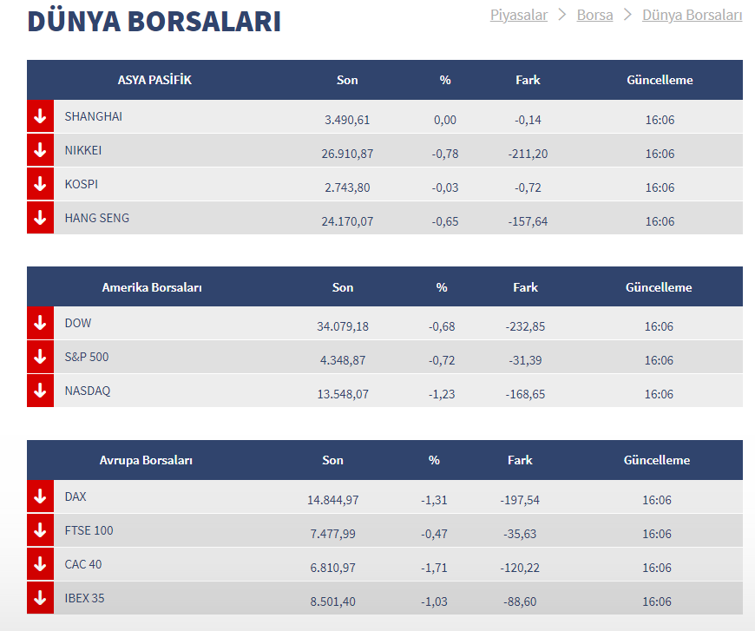This screenshot has height=631, width=755.
Task: Click the red down arrow beside CAC 40
Action: 41,564
